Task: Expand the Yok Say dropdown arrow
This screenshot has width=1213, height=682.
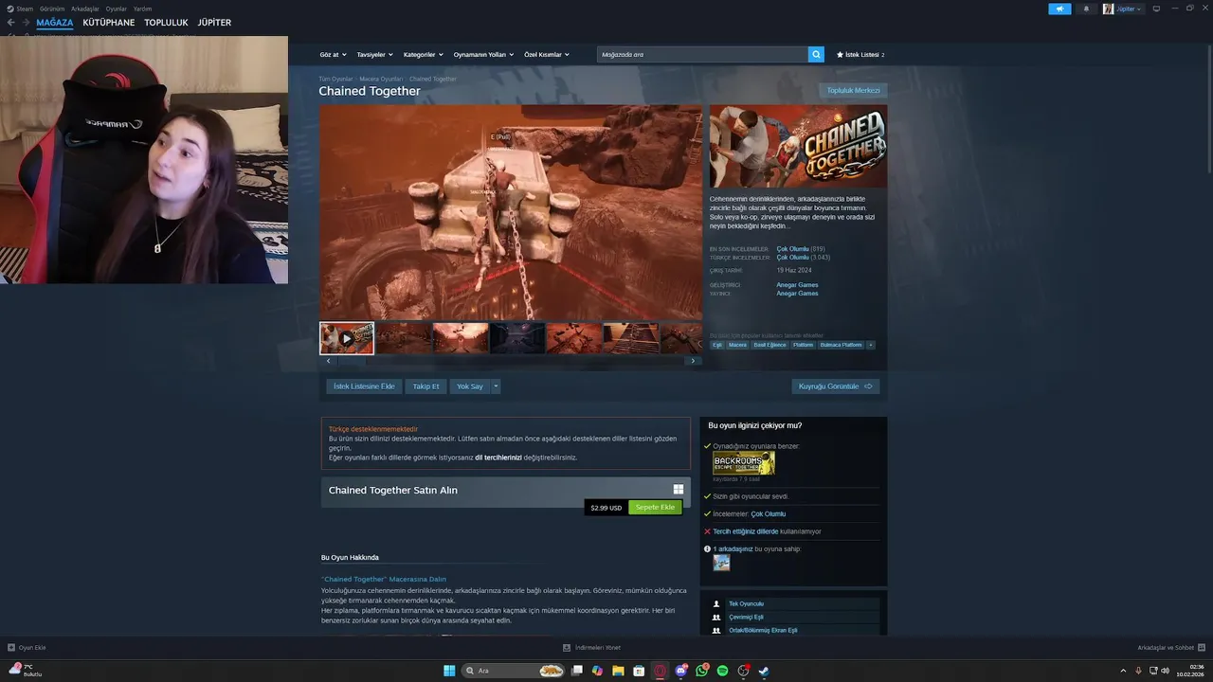Action: click(496, 386)
